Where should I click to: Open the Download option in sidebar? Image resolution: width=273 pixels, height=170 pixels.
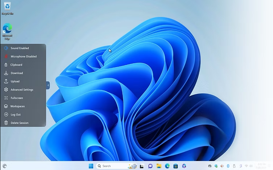tap(17, 73)
